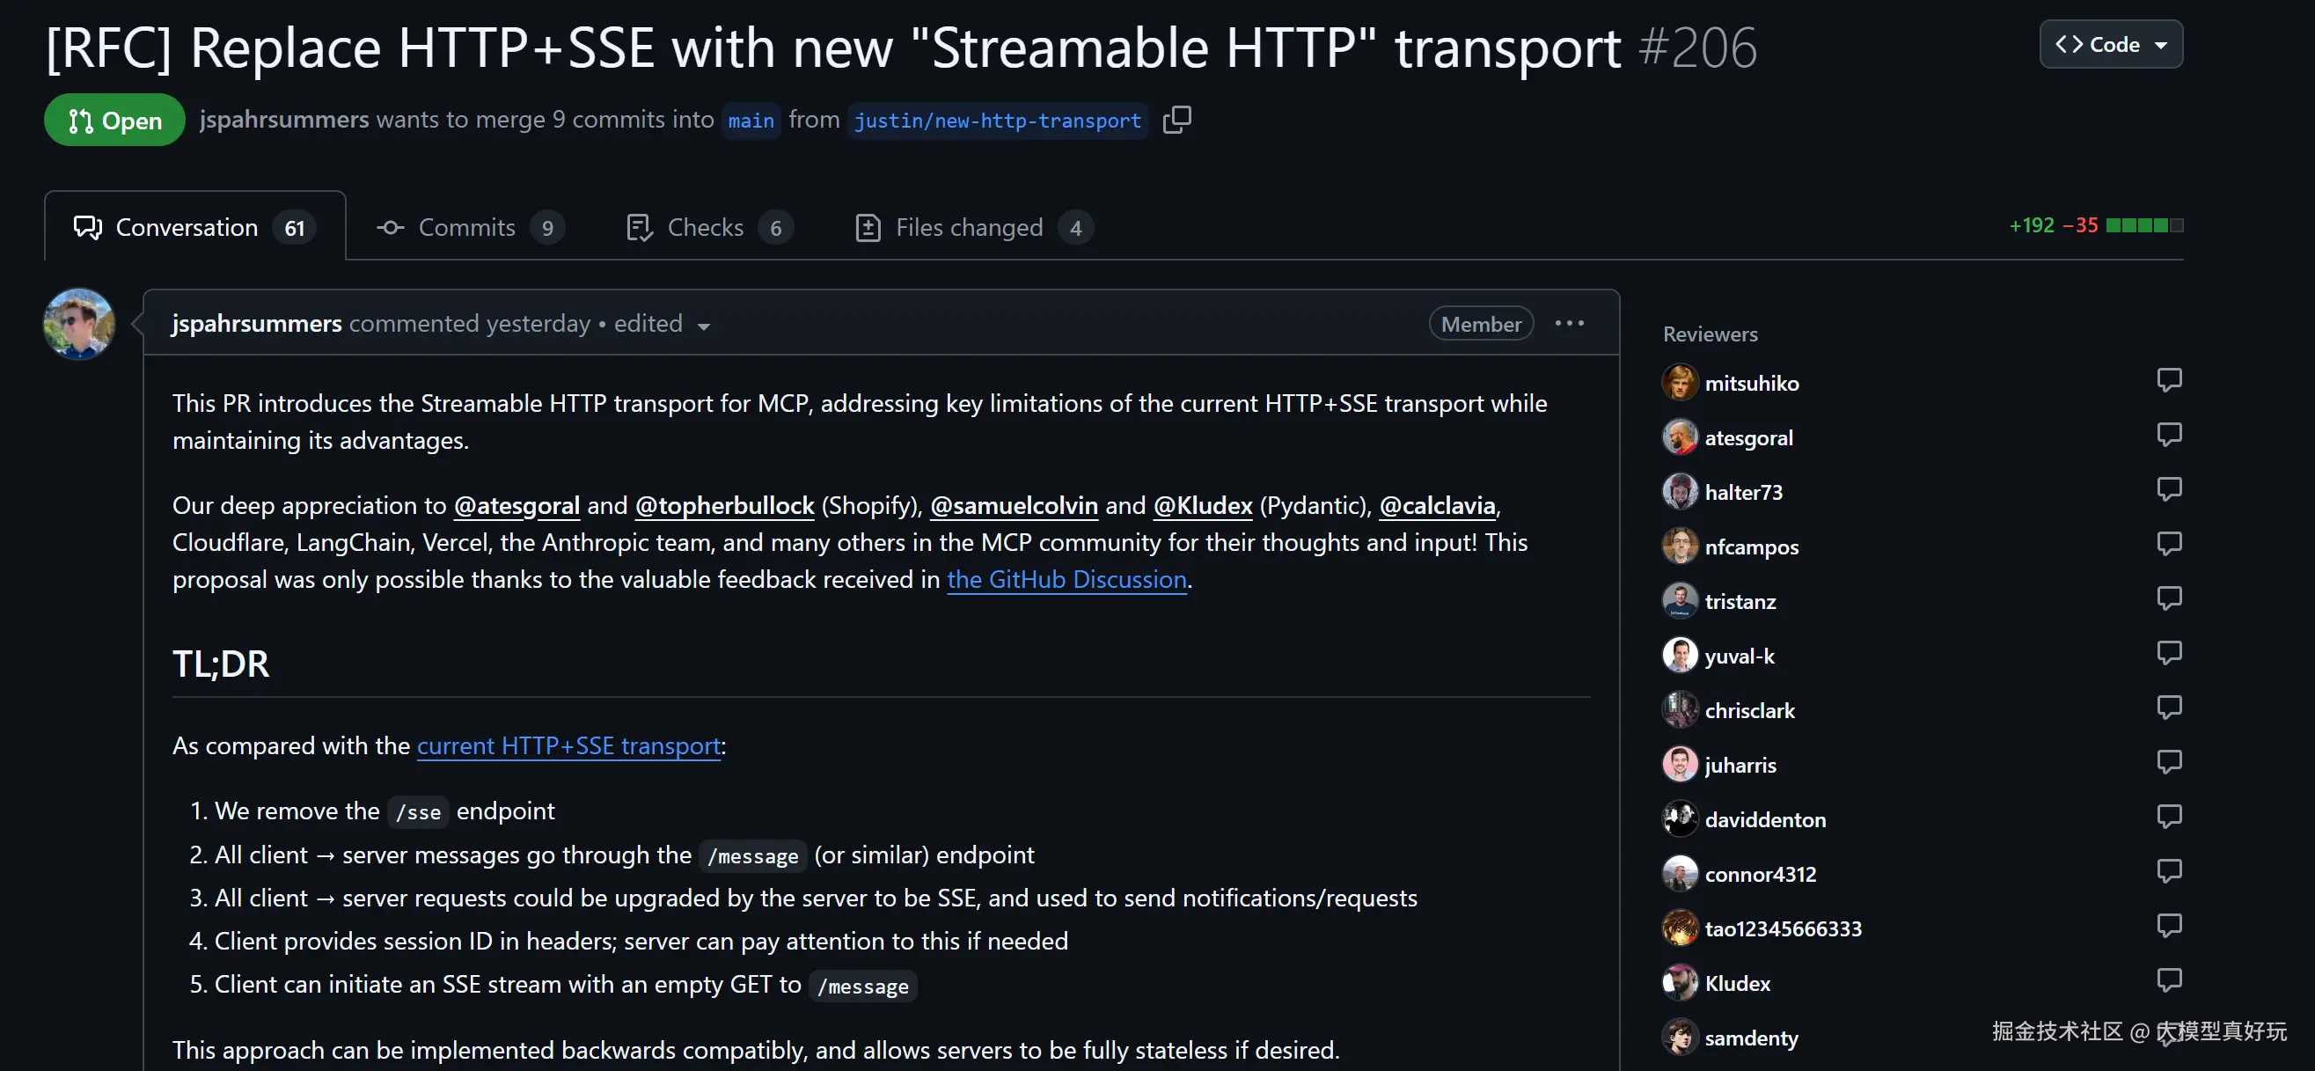Click halter73's review comment icon
Viewport: 2315px width, 1071px height.
pos(2169,488)
